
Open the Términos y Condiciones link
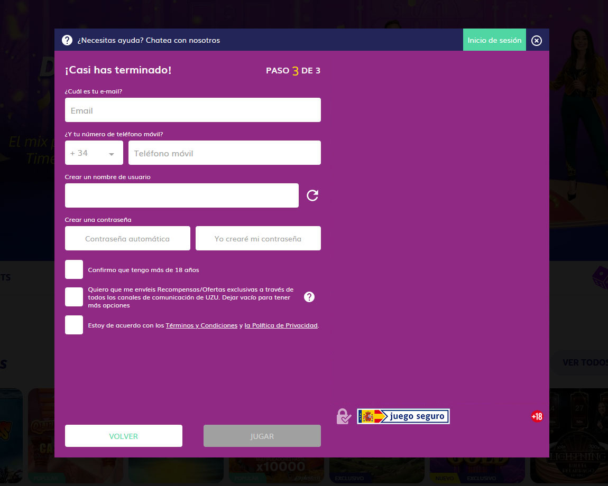201,325
